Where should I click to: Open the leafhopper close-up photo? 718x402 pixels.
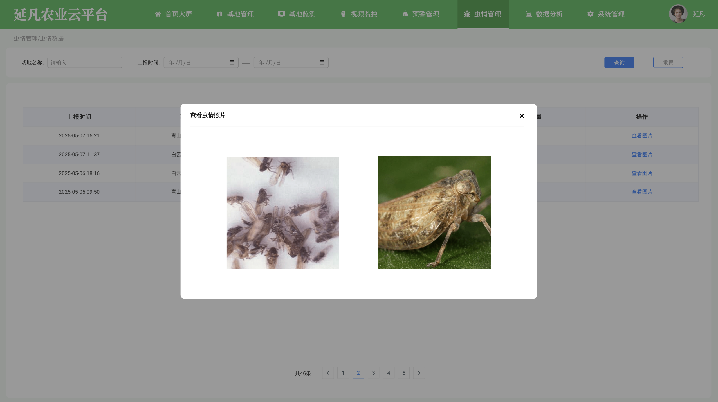[434, 213]
